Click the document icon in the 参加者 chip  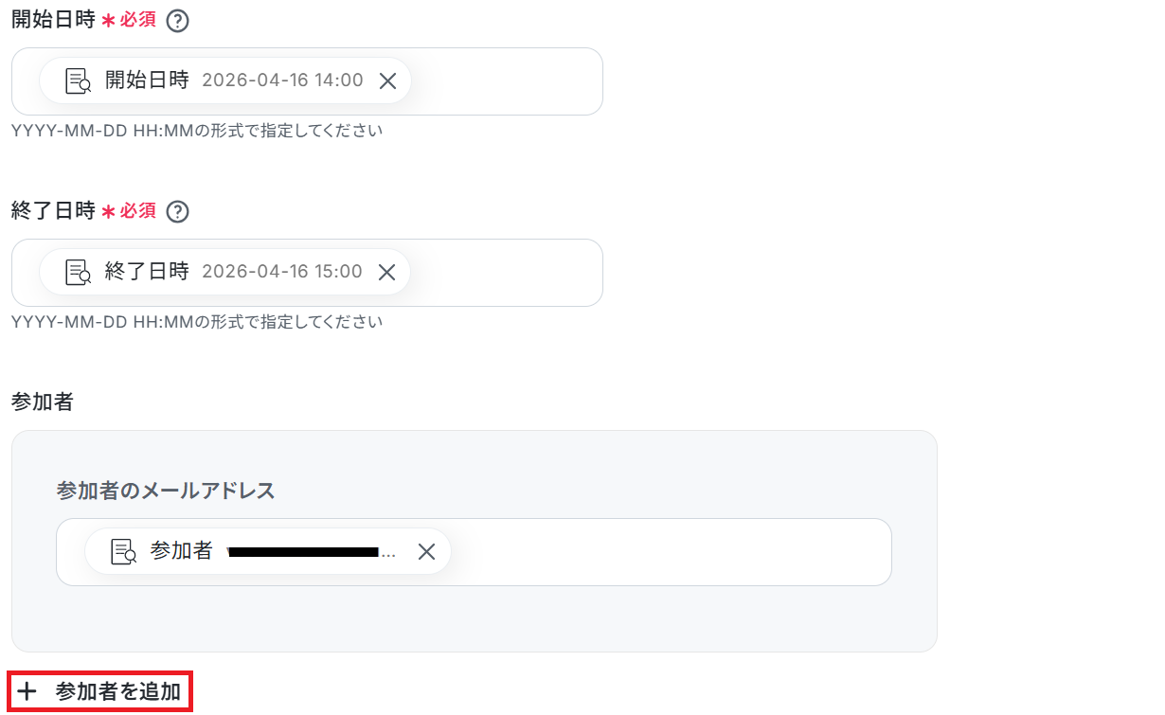coord(124,551)
